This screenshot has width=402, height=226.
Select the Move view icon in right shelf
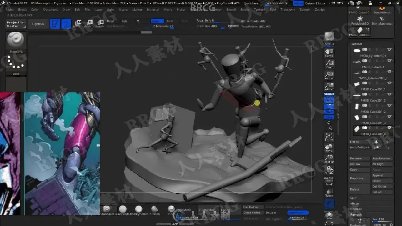329,148
